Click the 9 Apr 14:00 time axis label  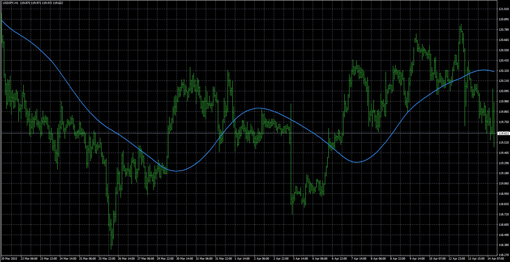pos(418,259)
